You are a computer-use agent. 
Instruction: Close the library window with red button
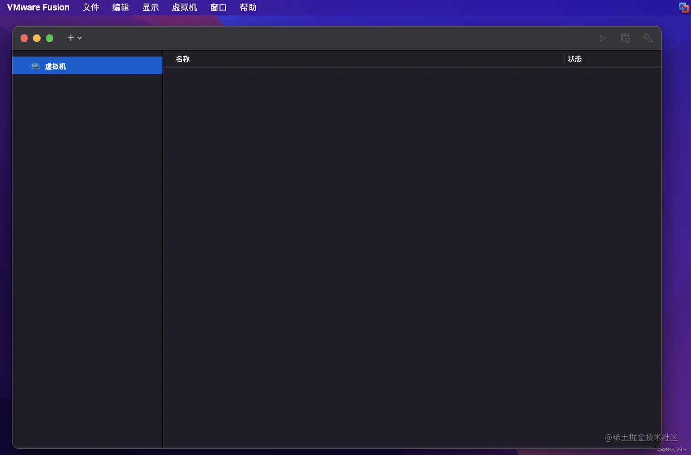point(24,38)
